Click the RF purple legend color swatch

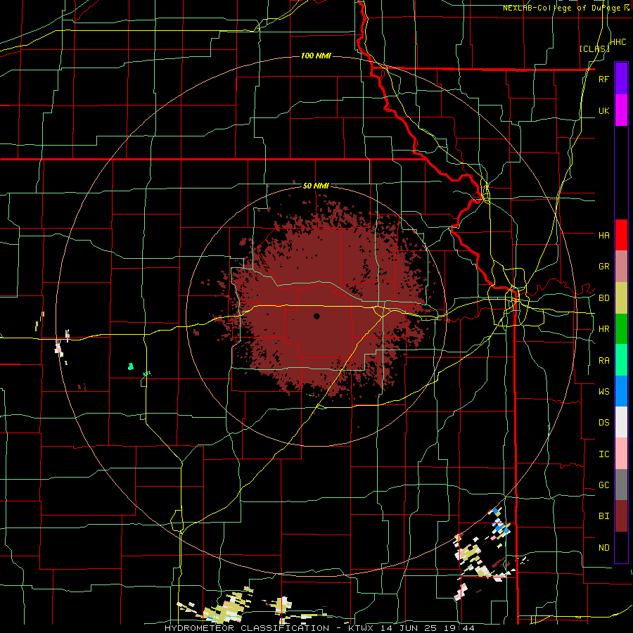click(x=621, y=79)
